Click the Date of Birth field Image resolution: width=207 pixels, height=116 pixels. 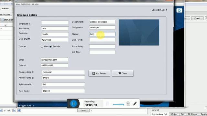pyautogui.click(x=55, y=40)
